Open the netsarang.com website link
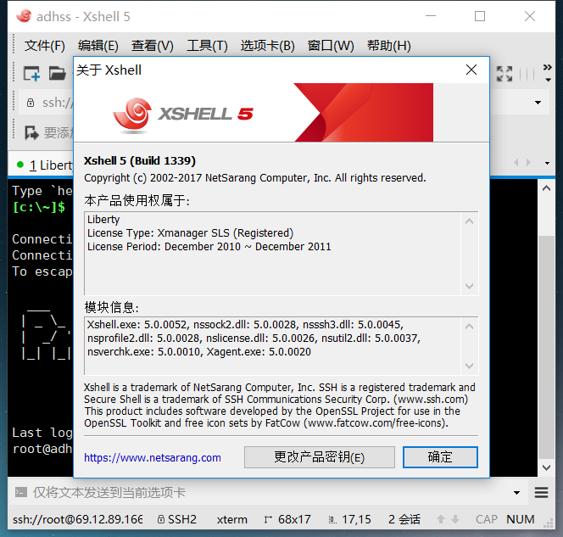Viewport: 563px width, 537px height. coord(153,457)
